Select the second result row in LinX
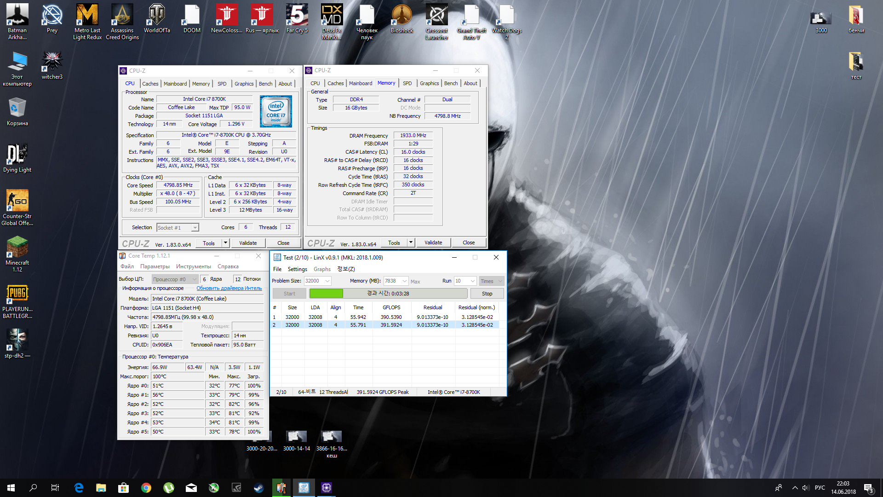 point(384,325)
